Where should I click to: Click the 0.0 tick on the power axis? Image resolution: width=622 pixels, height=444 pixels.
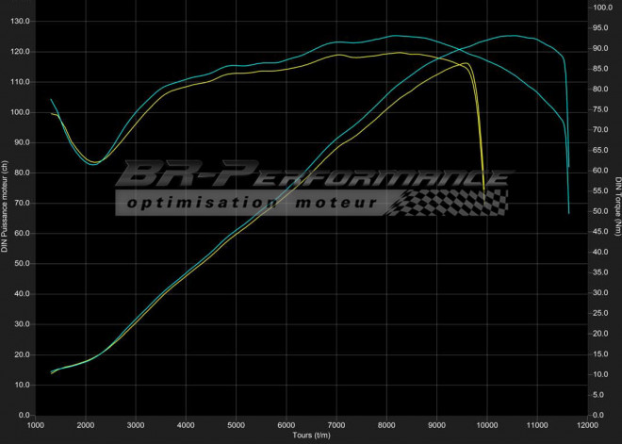[x=24, y=415]
